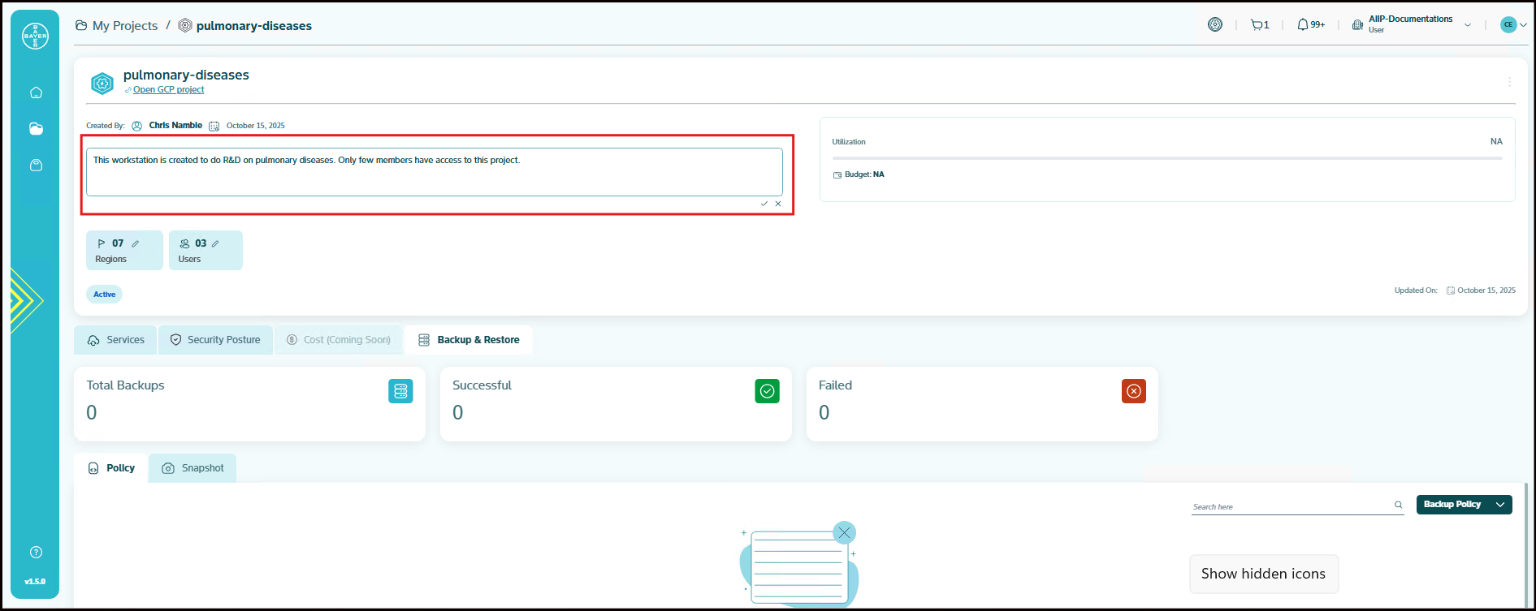Go to My Projects breadcrumb
The height and width of the screenshot is (611, 1536).
pyautogui.click(x=124, y=26)
